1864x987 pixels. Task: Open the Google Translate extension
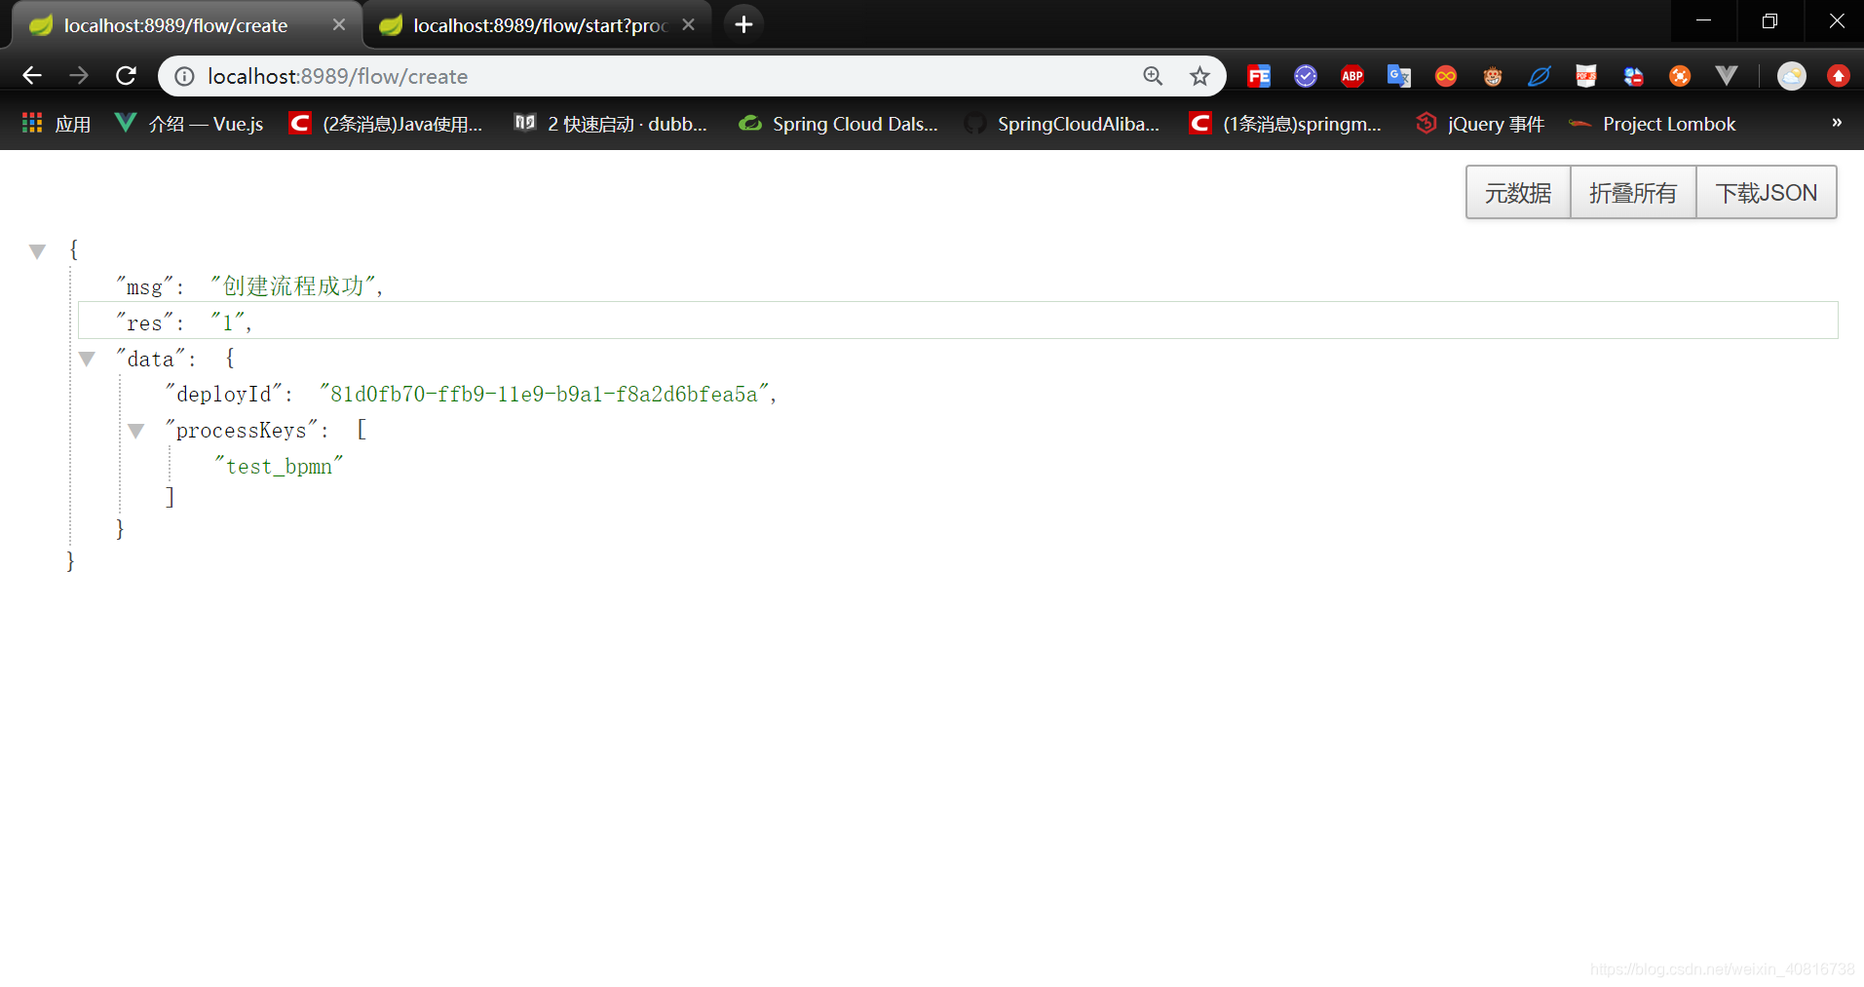pyautogui.click(x=1399, y=76)
